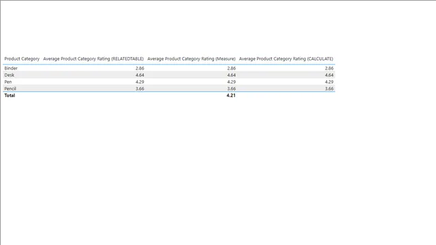
Task: Select the Total row label
Action: click(10, 95)
